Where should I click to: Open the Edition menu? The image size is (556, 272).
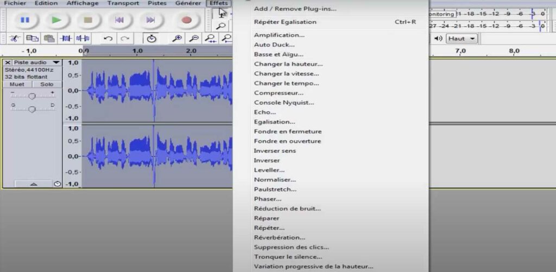(46, 3)
